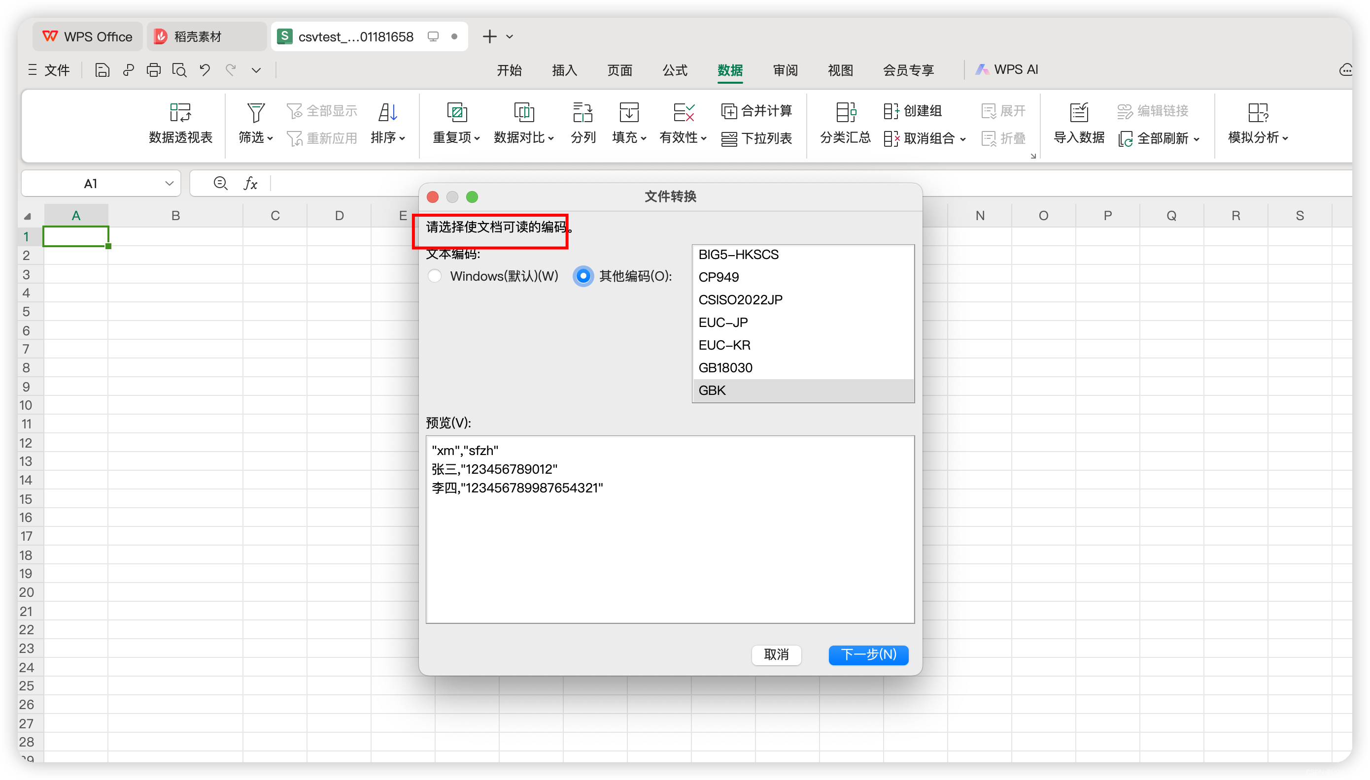
Task: Switch to 稻壳素材 tab
Action: pyautogui.click(x=205, y=36)
